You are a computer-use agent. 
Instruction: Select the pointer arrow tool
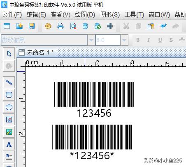(x=9, y=54)
